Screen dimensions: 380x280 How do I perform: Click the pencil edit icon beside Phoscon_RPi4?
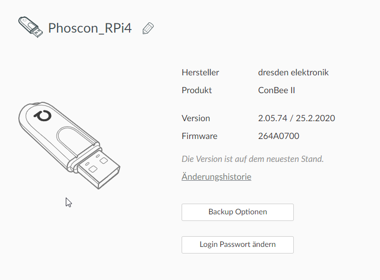pos(148,29)
